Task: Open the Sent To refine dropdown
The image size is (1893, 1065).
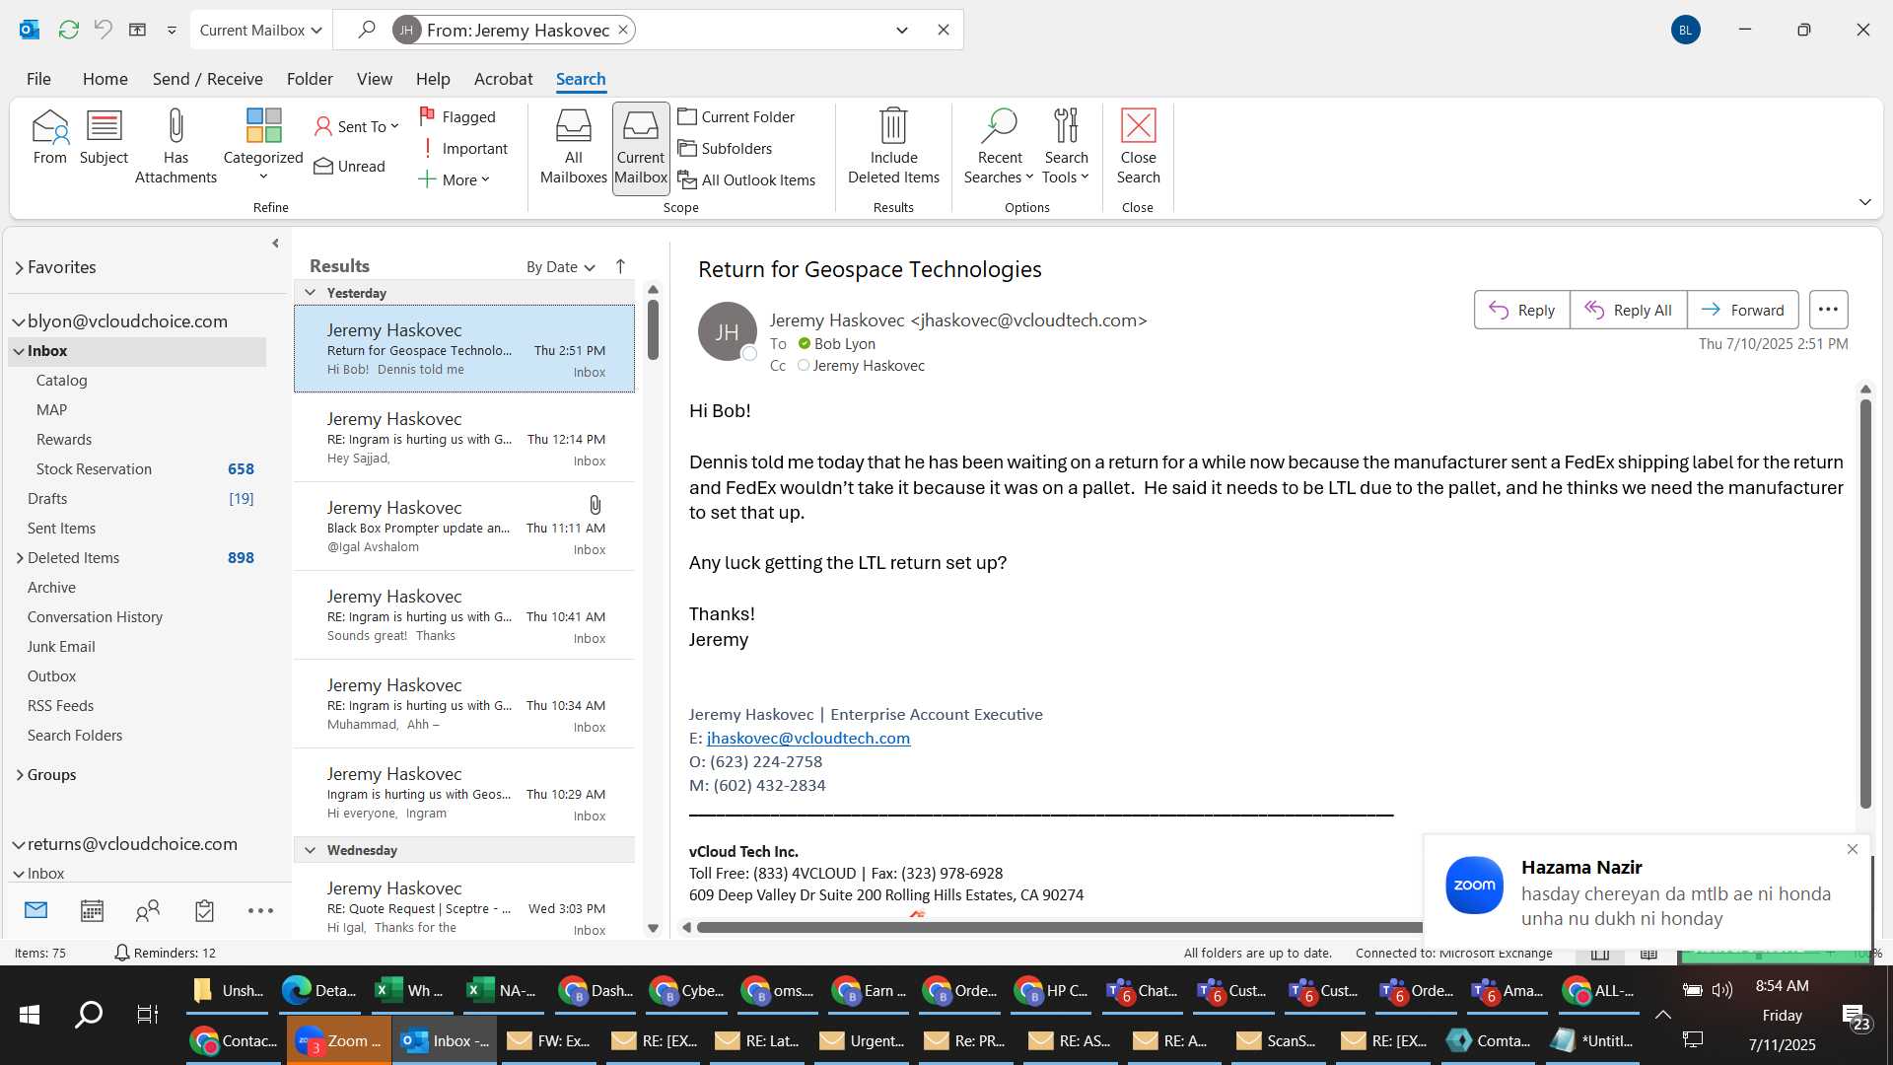Action: point(356,126)
